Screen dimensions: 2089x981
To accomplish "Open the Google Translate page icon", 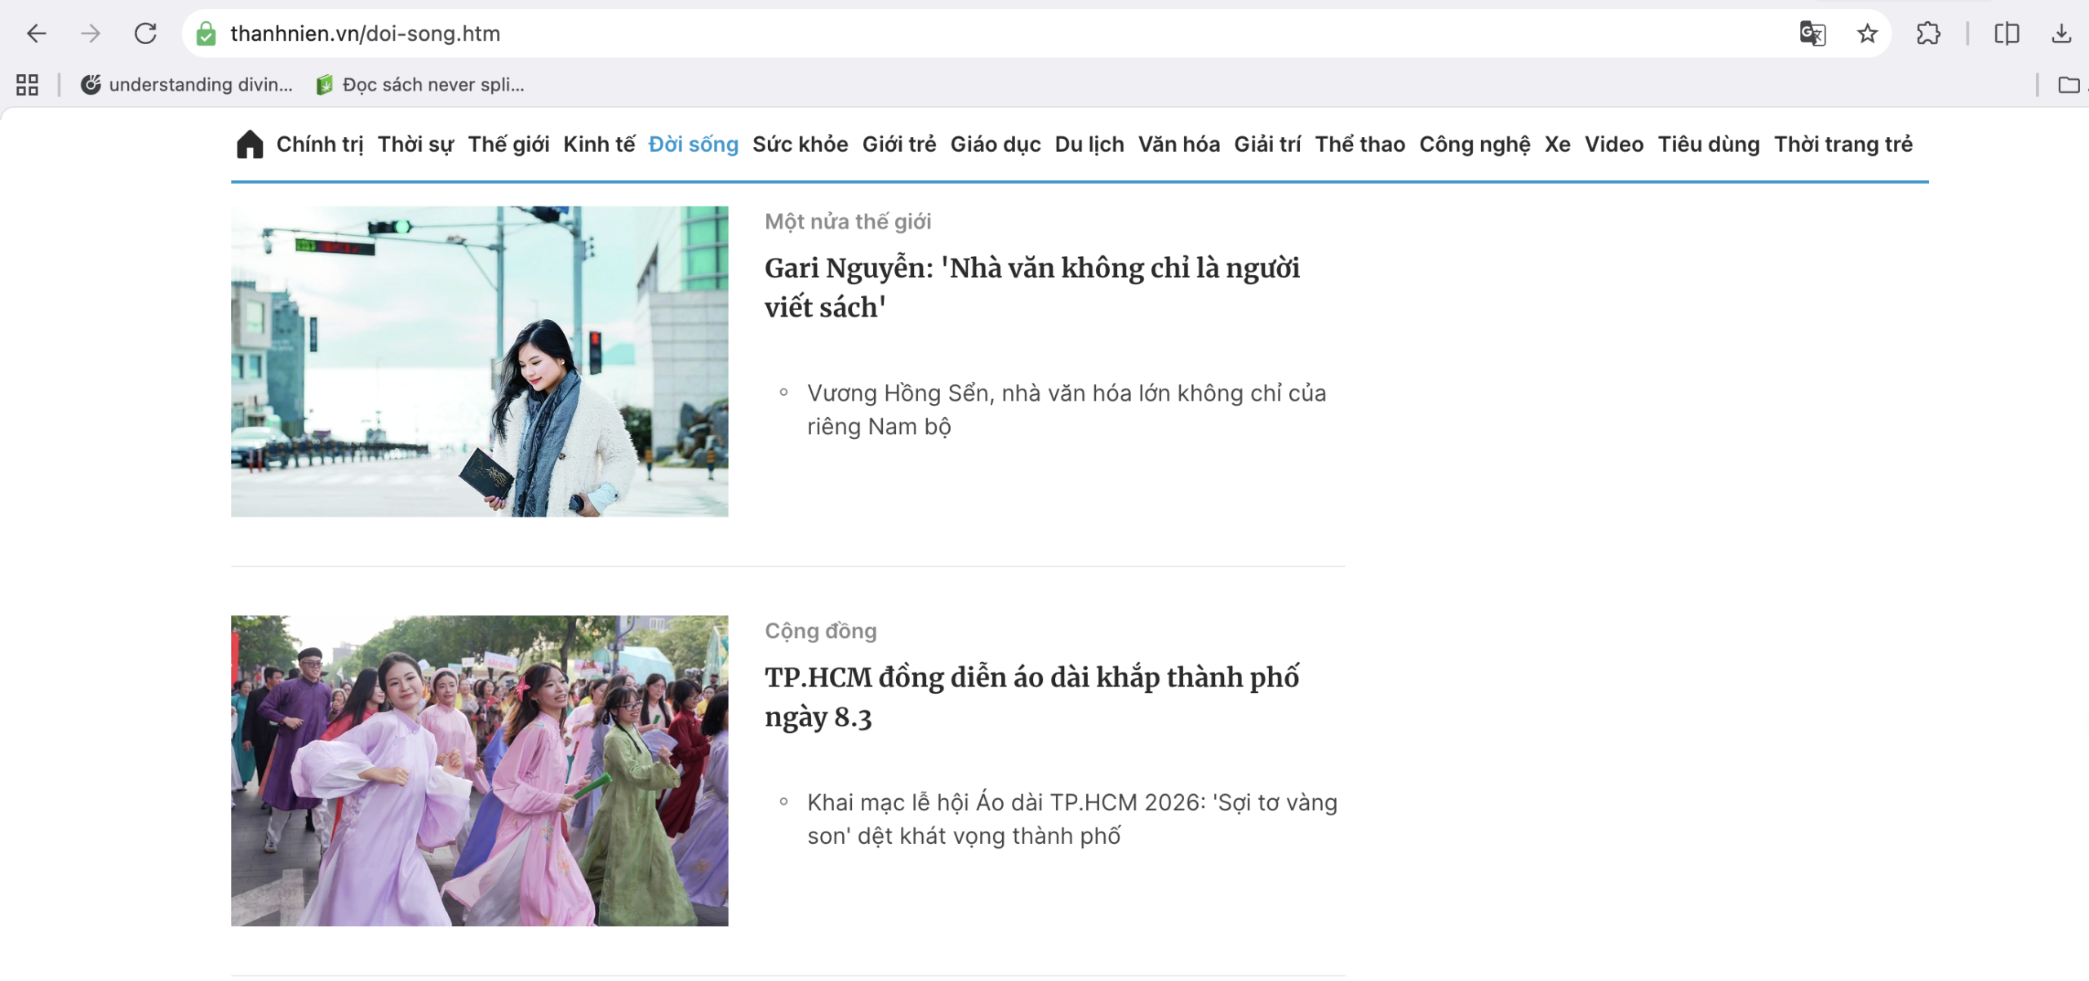I will click(x=1812, y=33).
